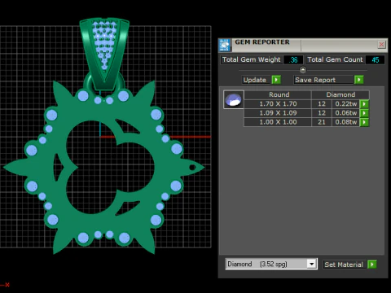Click the Total Gem Weight value .36
The image size is (391, 293).
[x=293, y=59]
